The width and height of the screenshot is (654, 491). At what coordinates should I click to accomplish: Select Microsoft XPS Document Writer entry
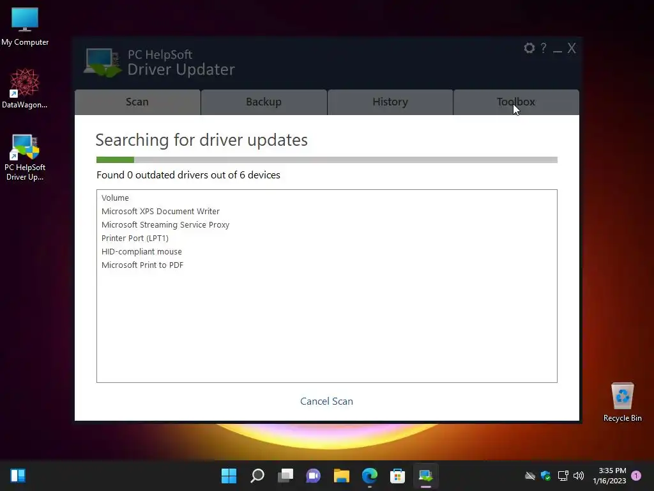[160, 211]
